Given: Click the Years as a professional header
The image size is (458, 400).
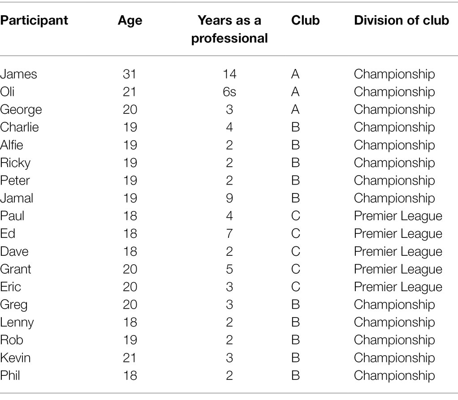Looking at the screenshot, I should coord(229,29).
